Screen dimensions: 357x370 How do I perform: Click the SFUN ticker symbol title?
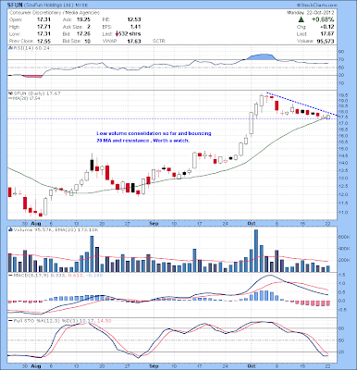14,6
